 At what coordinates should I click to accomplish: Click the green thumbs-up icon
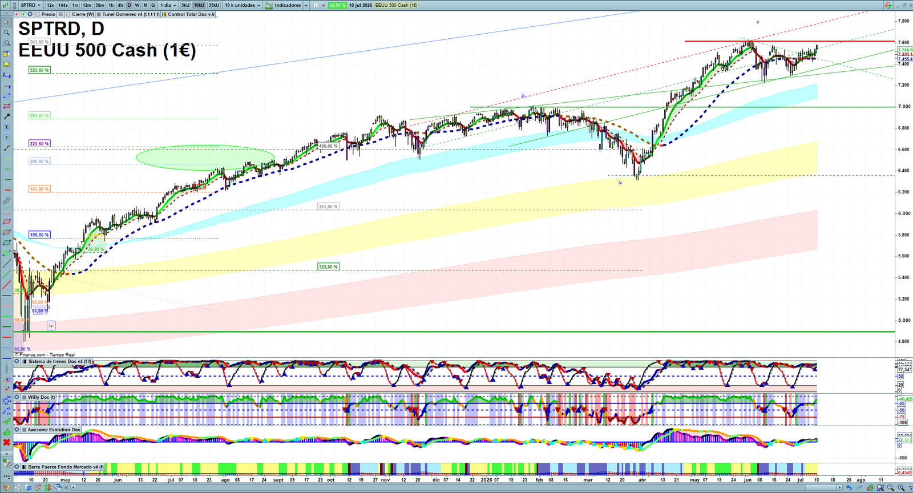(6, 432)
